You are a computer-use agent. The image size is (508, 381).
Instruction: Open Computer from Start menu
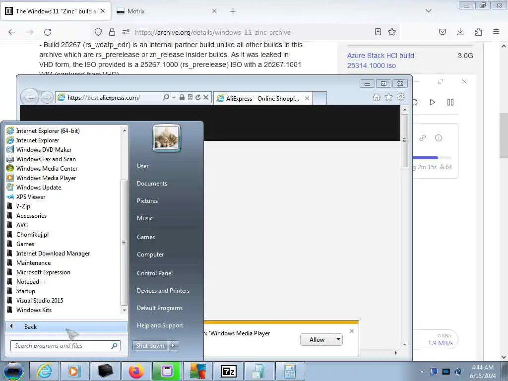(150, 254)
